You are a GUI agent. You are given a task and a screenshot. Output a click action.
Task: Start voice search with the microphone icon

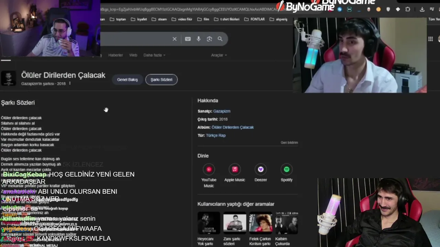pyautogui.click(x=199, y=39)
